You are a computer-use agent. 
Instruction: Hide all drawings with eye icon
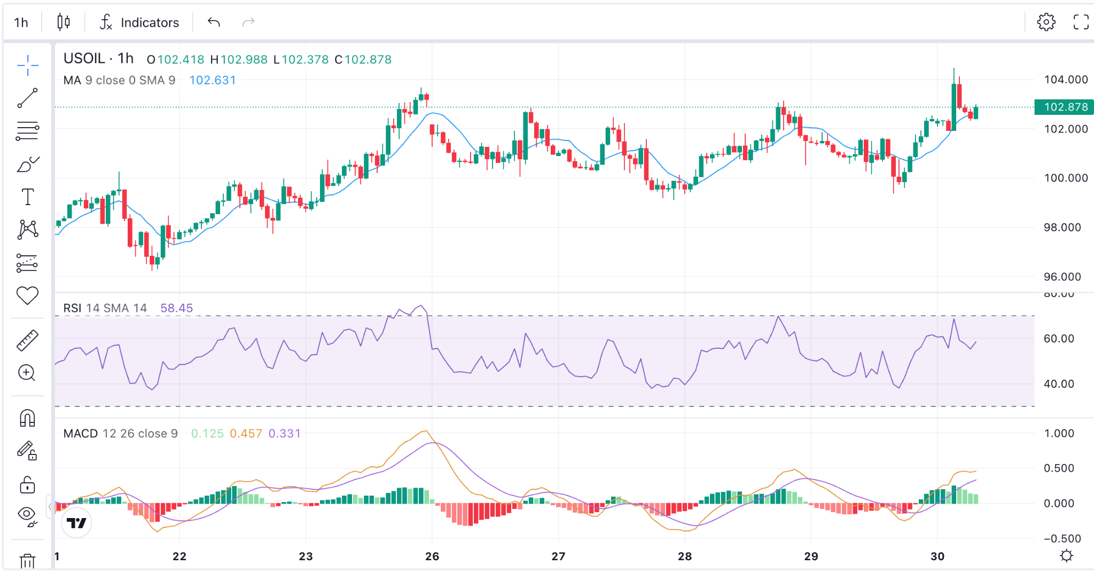28,516
